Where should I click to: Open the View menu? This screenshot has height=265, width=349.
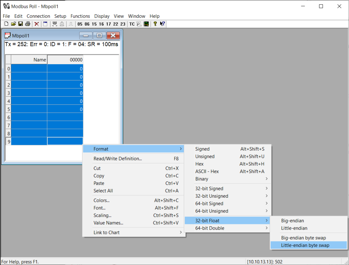tap(119, 16)
